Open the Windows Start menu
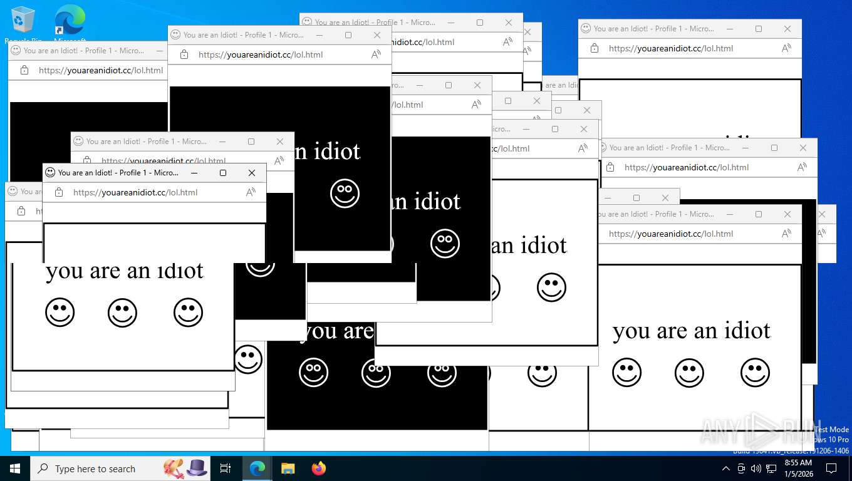This screenshot has height=481, width=852. pyautogui.click(x=15, y=468)
